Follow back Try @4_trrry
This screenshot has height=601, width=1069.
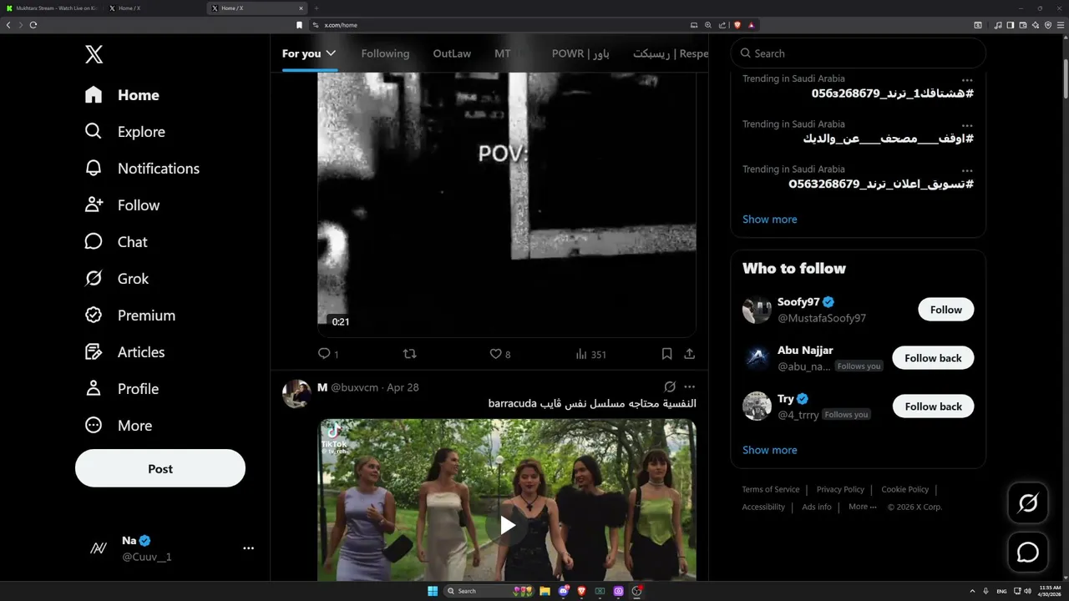(933, 407)
